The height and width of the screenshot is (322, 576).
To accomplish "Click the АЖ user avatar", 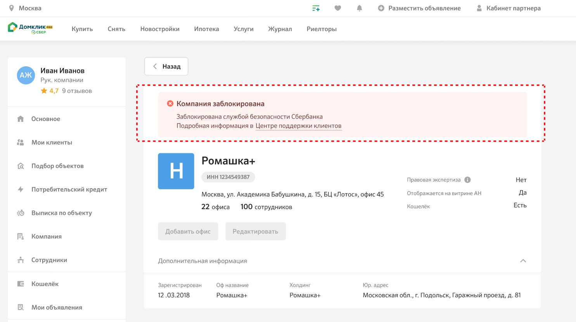I will 26,75.
